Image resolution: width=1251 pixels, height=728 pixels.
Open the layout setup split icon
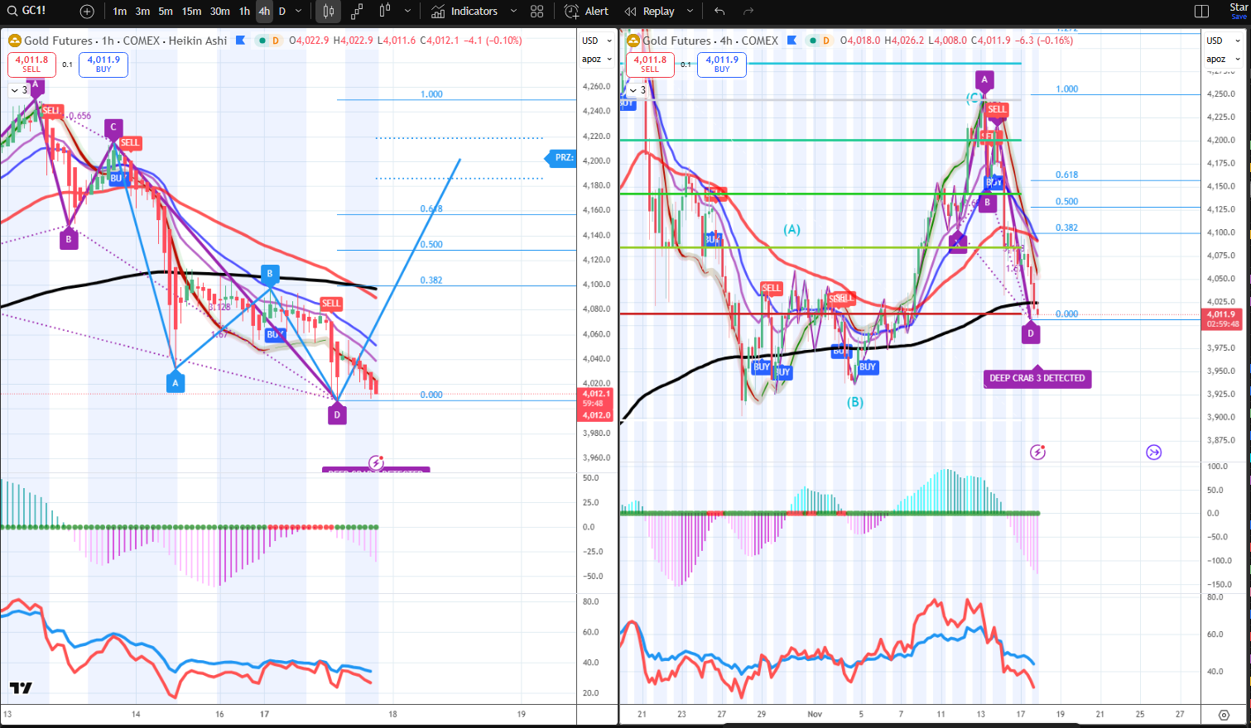(1202, 12)
